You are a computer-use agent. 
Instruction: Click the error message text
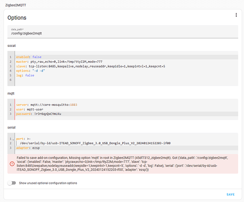122,164
